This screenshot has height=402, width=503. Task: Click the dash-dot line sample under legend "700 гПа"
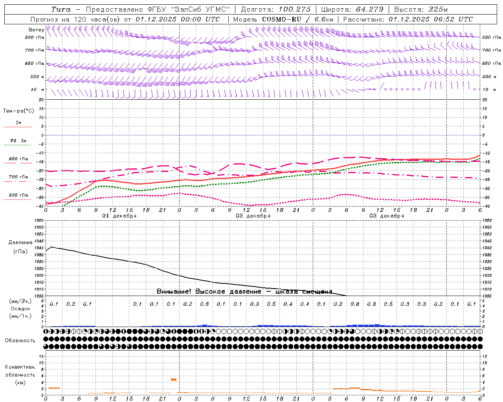[x=18, y=182]
